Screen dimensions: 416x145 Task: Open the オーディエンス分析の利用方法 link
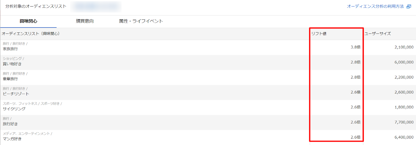(x=375, y=6)
